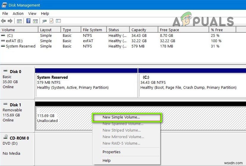The width and height of the screenshot is (246, 166).
Task: Select the System Reserved volume in list
Action: pos(21,46)
